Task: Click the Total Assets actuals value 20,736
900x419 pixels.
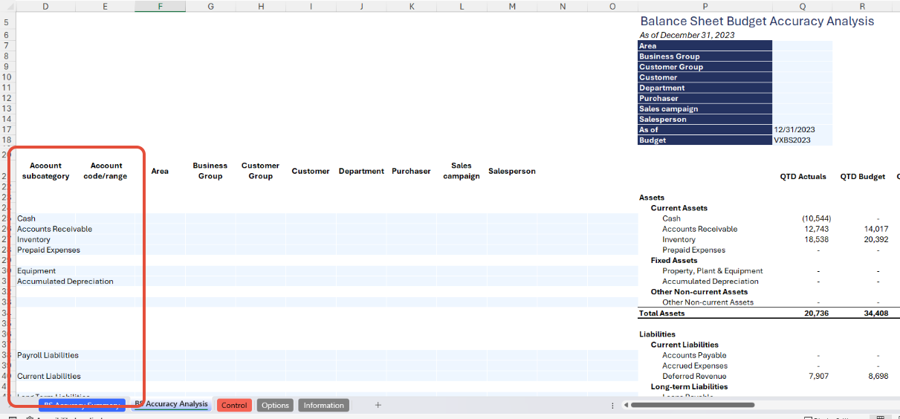Action: coord(818,314)
